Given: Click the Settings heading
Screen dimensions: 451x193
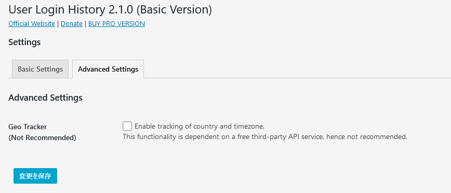Looking at the screenshot, I should coord(24,42).
